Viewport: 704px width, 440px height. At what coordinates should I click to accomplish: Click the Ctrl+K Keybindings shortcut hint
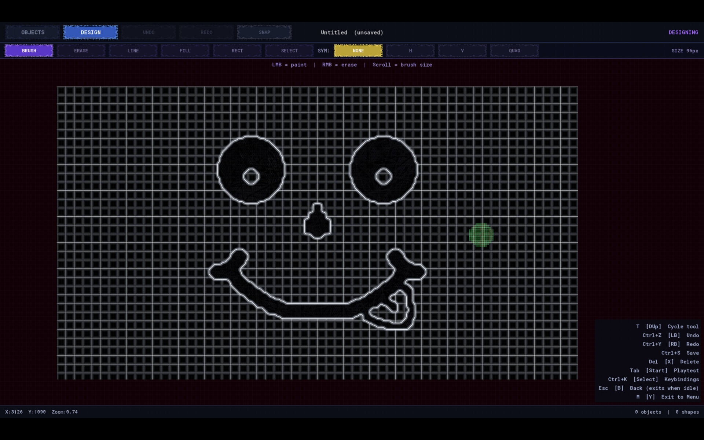[653, 379]
